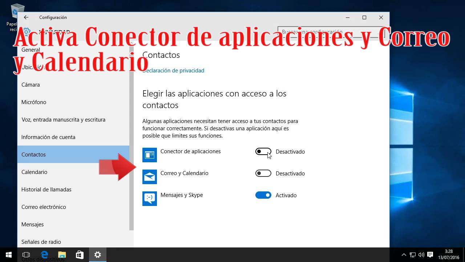Click the settings search field
465x262 pixels.
pos(331,32)
